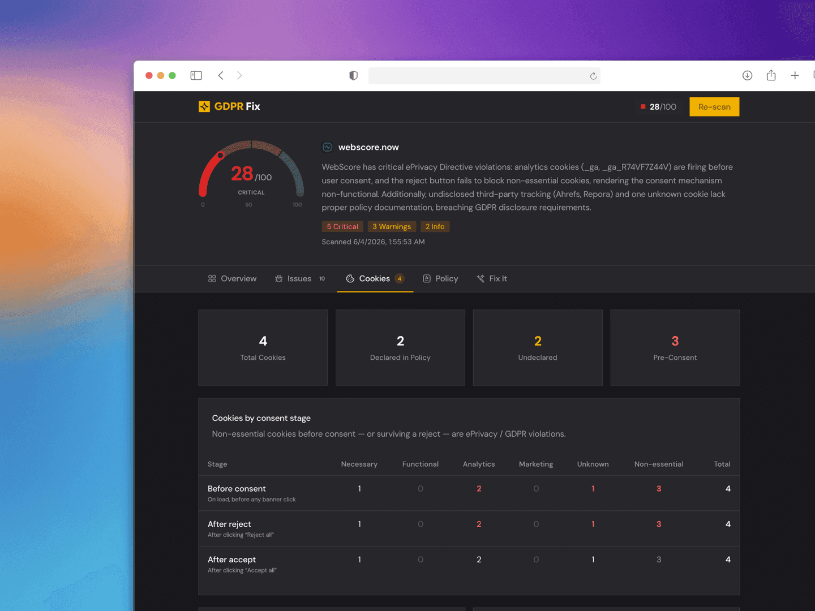
Task: Click the CRITICAL label under the score
Action: tap(251, 192)
